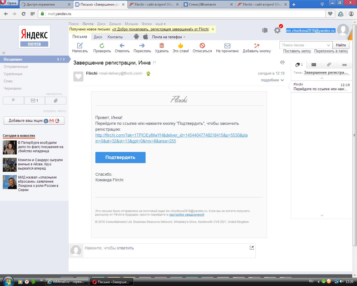
Task: Open the Opera main menu button
Action: coord(9,4)
